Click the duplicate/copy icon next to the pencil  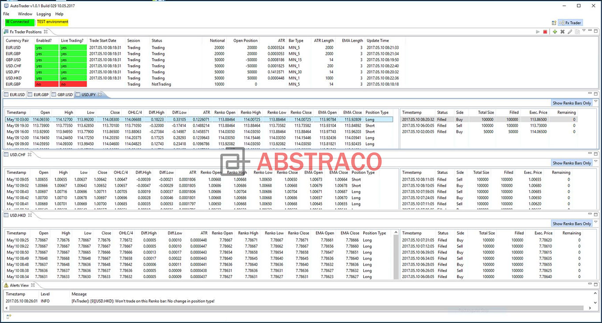pos(577,31)
